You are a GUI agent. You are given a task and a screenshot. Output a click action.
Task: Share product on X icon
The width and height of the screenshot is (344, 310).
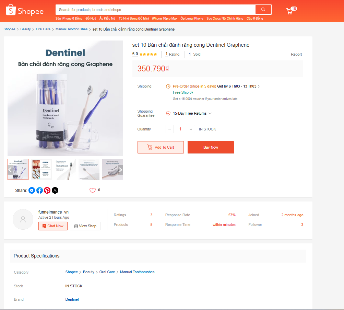pos(55,190)
